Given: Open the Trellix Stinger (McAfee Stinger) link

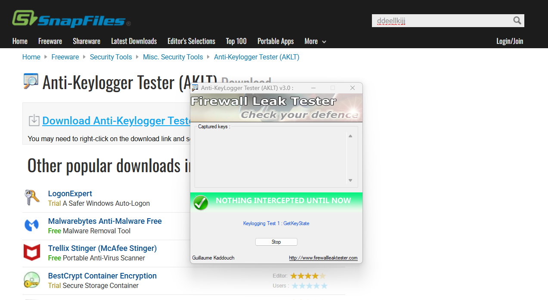Looking at the screenshot, I should (102, 248).
